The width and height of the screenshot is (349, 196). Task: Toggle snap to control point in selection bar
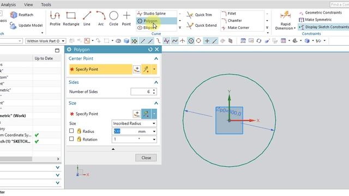coord(158,41)
